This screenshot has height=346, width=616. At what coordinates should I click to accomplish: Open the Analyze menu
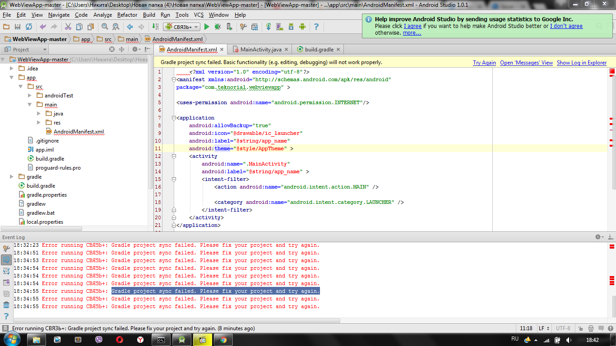(x=102, y=15)
